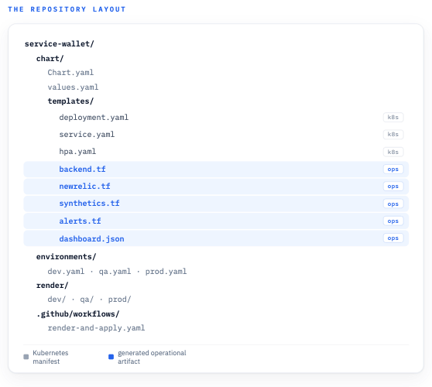Open service.yaml file row
This screenshot has height=387, width=432.
[x=216, y=135]
